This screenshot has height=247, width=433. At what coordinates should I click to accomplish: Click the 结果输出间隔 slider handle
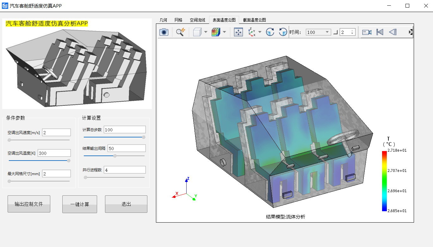tap(115, 156)
